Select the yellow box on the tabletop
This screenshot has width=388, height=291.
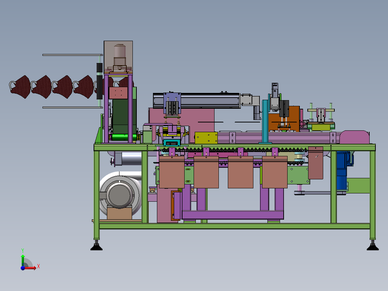(206, 138)
